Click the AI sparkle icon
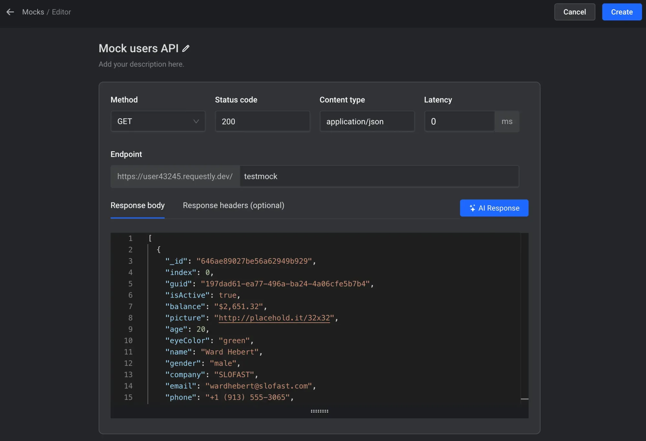The image size is (646, 441). (472, 208)
